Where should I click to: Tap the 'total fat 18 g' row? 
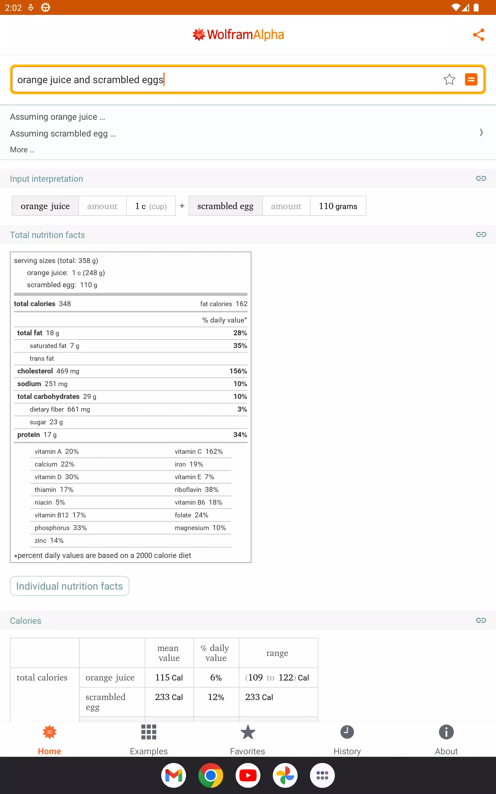pos(131,333)
